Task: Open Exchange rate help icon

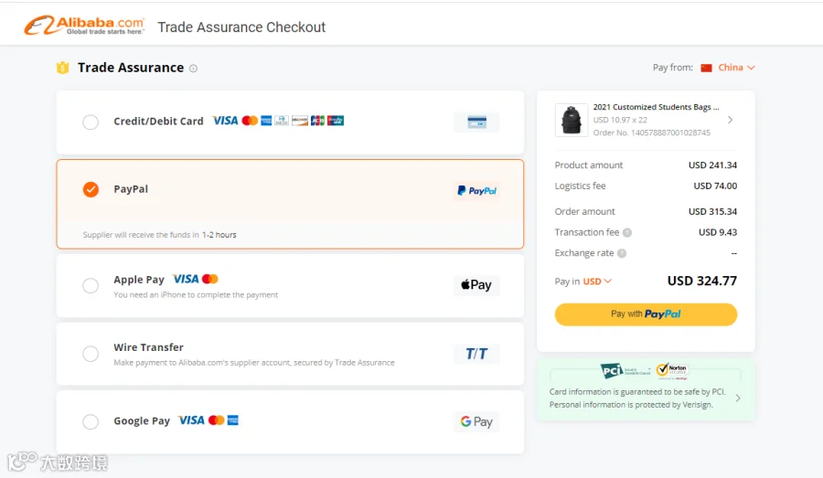Action: [622, 253]
